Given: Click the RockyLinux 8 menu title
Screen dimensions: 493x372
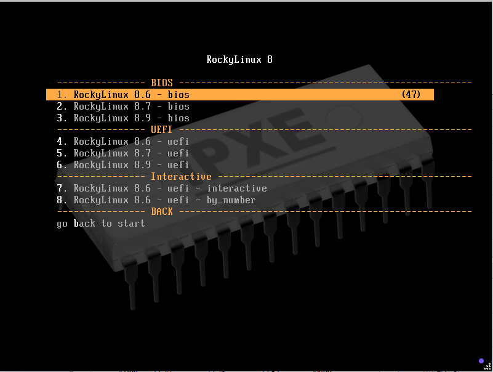Looking at the screenshot, I should (239, 60).
